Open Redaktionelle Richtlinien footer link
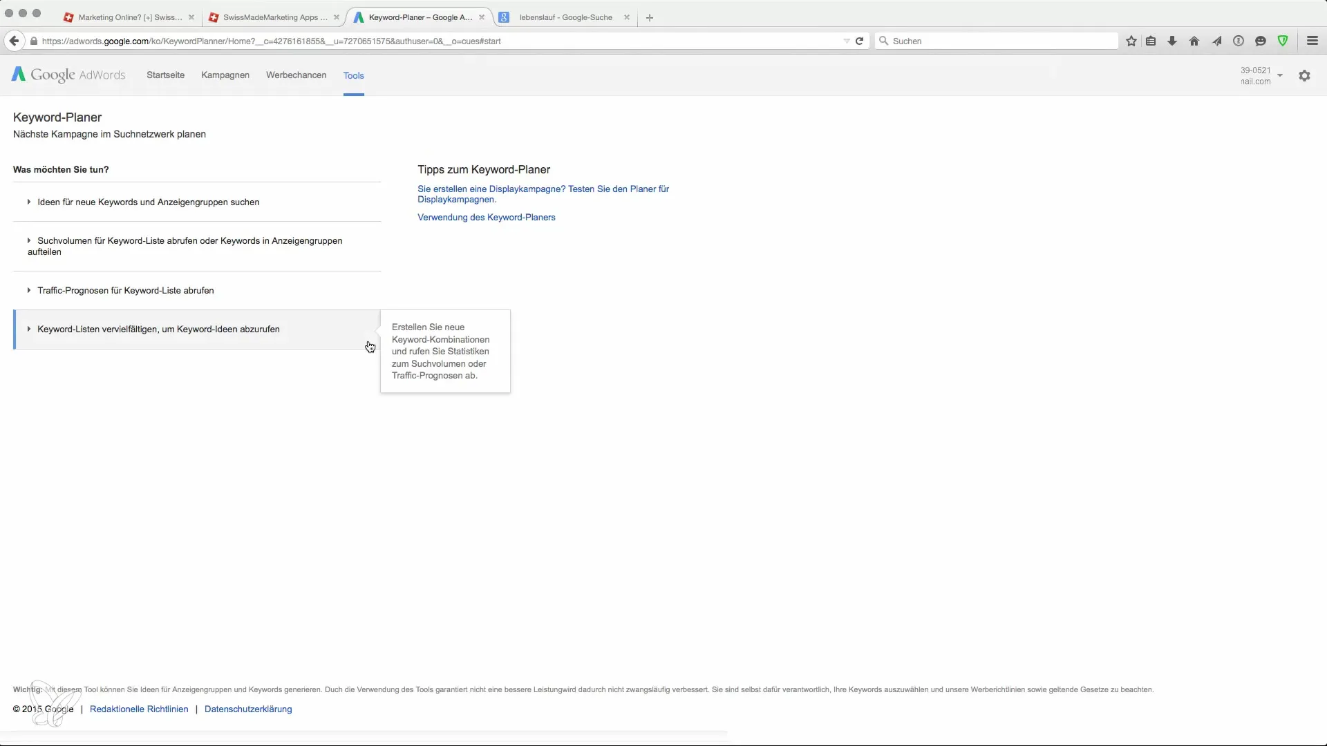1327x746 pixels. (139, 709)
